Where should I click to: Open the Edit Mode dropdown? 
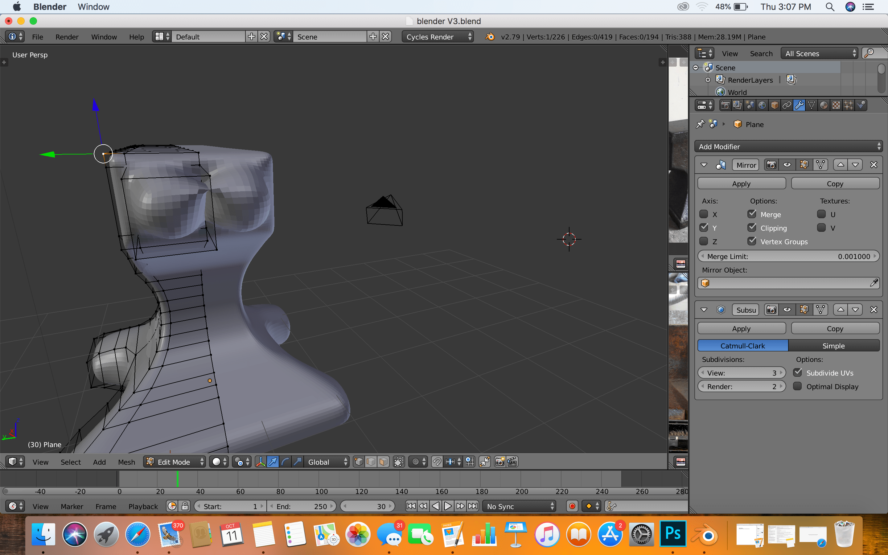click(x=175, y=462)
